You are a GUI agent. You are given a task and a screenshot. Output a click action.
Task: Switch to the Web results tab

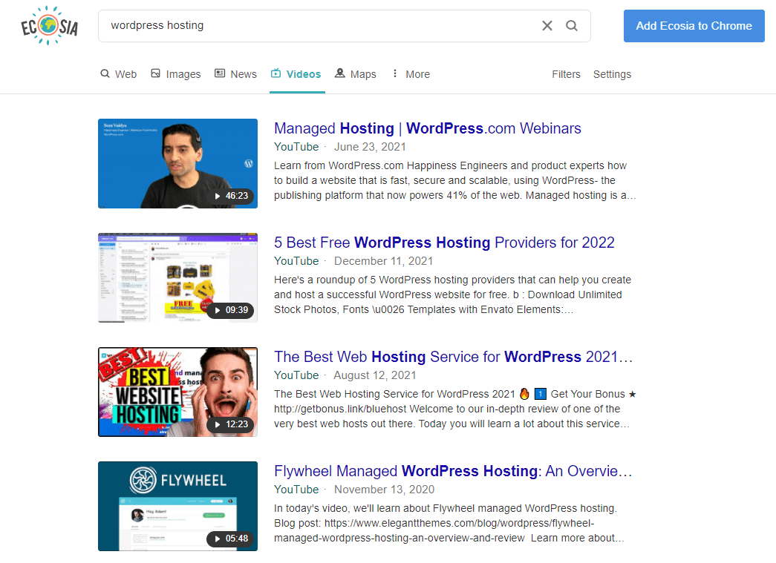(x=119, y=74)
